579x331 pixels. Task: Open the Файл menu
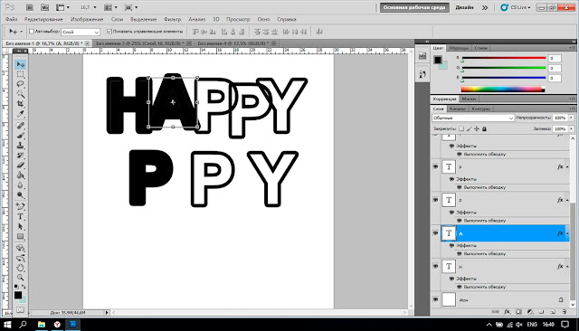[x=11, y=19]
